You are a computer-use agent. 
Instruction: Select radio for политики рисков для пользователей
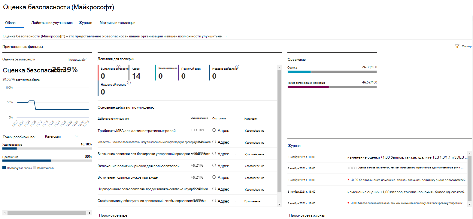pyautogui.click(x=214, y=165)
